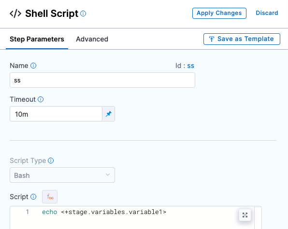Expand the script editor to fullscreen

tap(245, 215)
